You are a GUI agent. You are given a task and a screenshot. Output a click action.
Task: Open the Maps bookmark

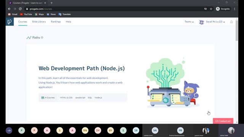pos(39,14)
